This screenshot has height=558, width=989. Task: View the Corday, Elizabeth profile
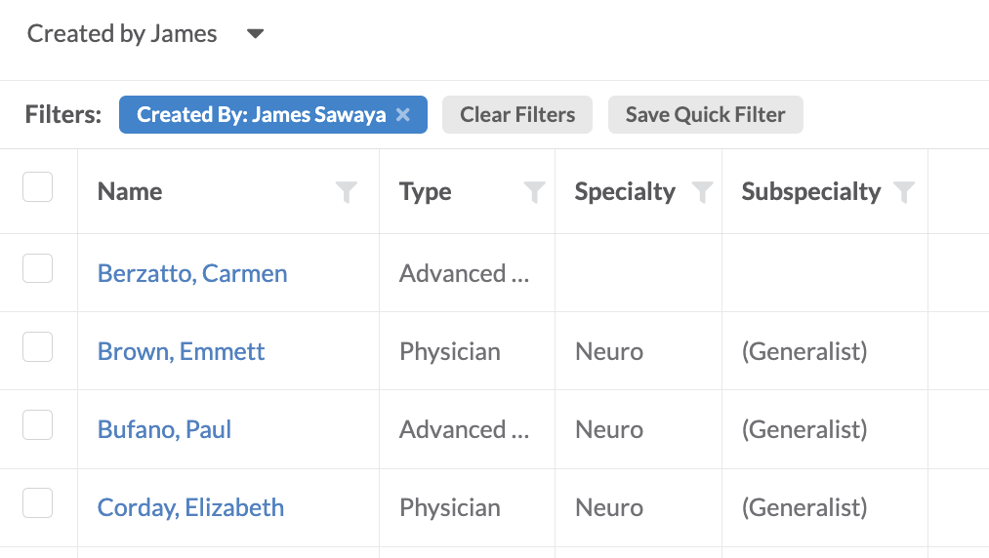(x=190, y=507)
